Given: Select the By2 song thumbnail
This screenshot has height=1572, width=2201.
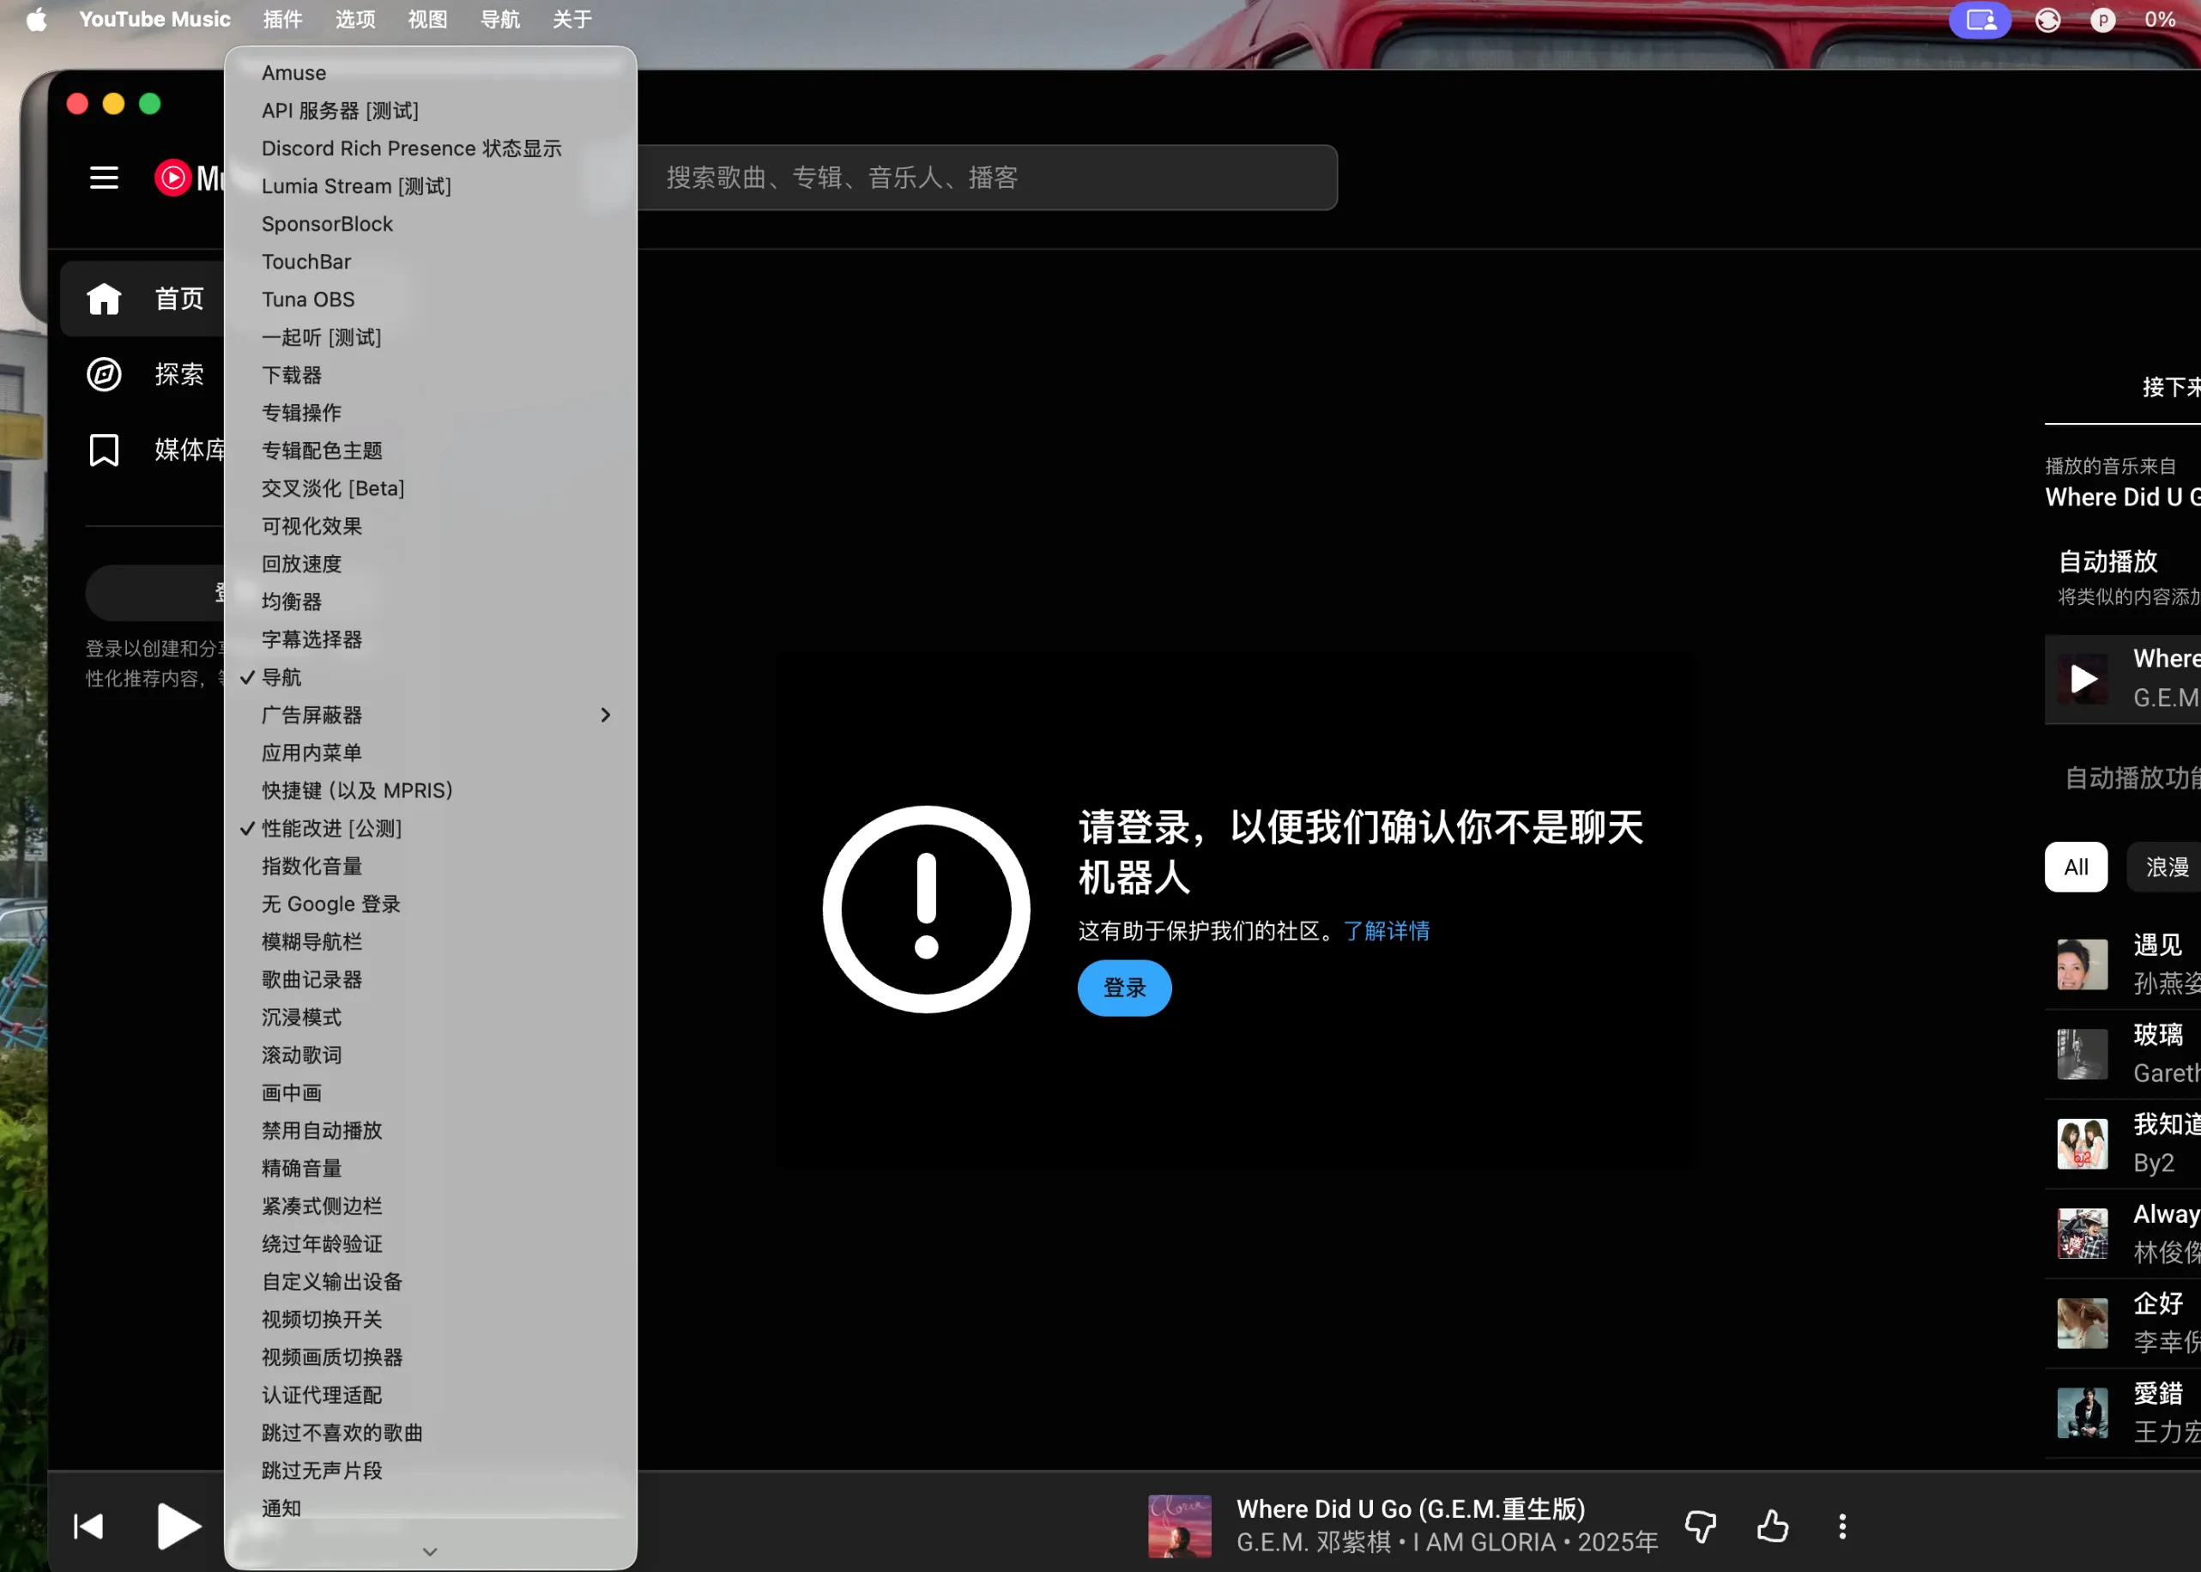Looking at the screenshot, I should pyautogui.click(x=2082, y=1144).
